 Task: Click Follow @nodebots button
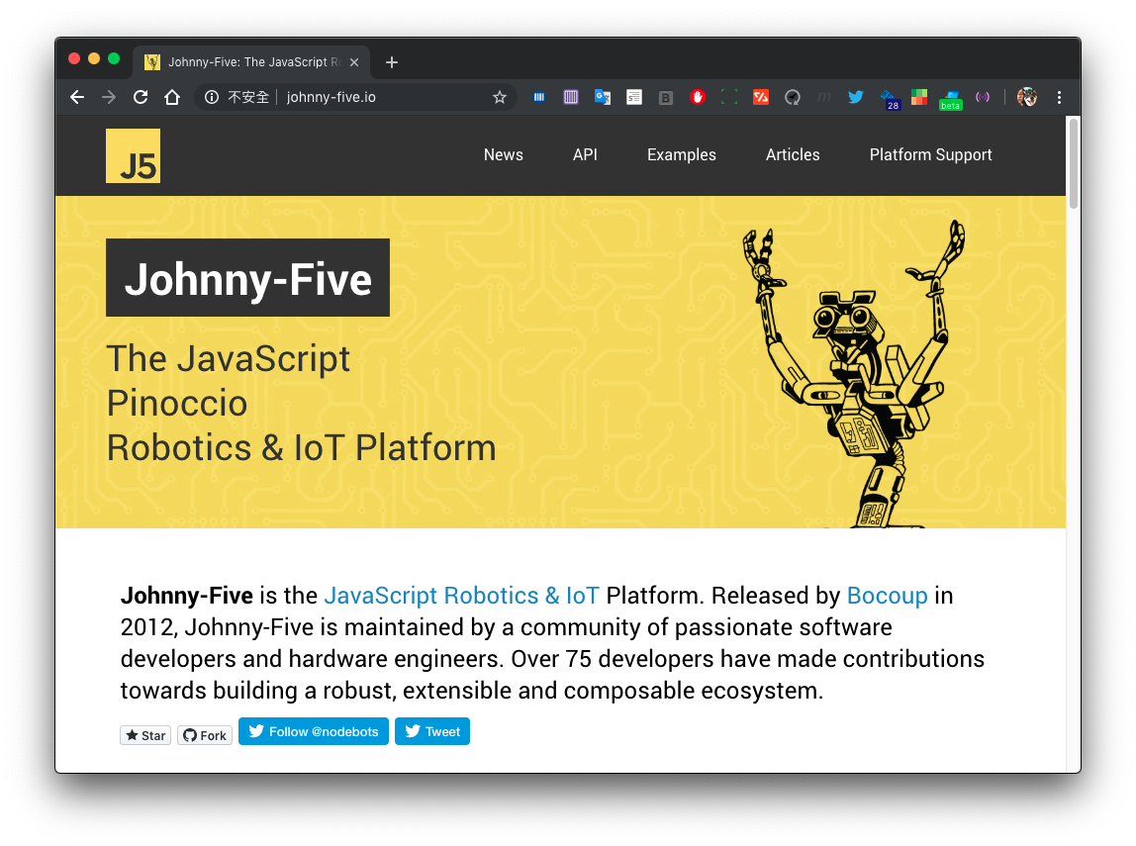pos(314,731)
